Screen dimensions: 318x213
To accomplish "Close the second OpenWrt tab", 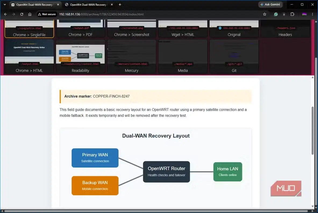I will [x=112, y=5].
